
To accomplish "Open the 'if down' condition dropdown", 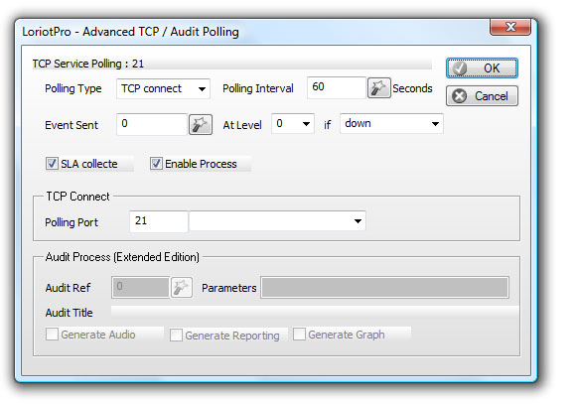I will [391, 123].
